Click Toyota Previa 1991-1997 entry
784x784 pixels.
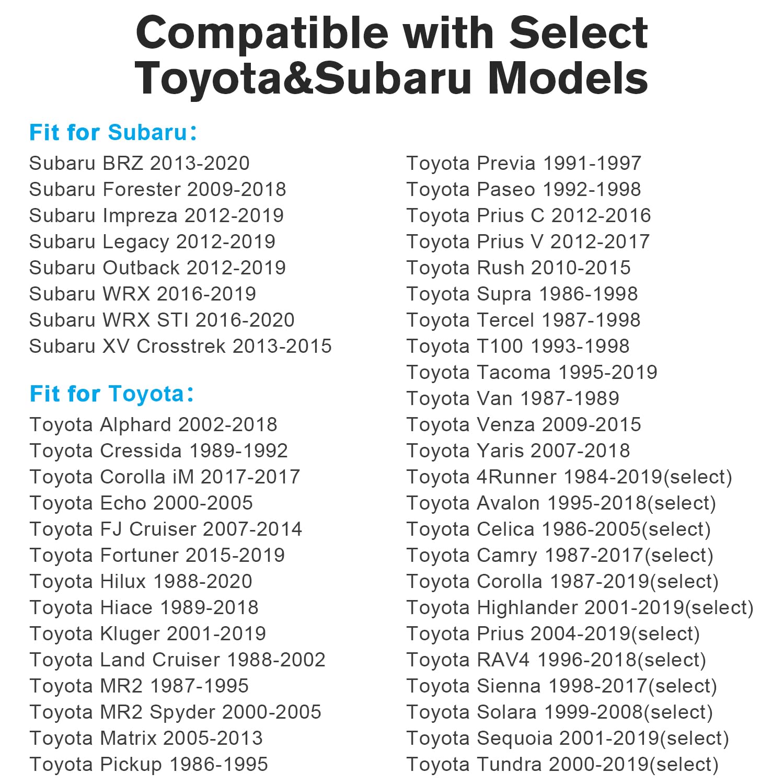coord(524,164)
